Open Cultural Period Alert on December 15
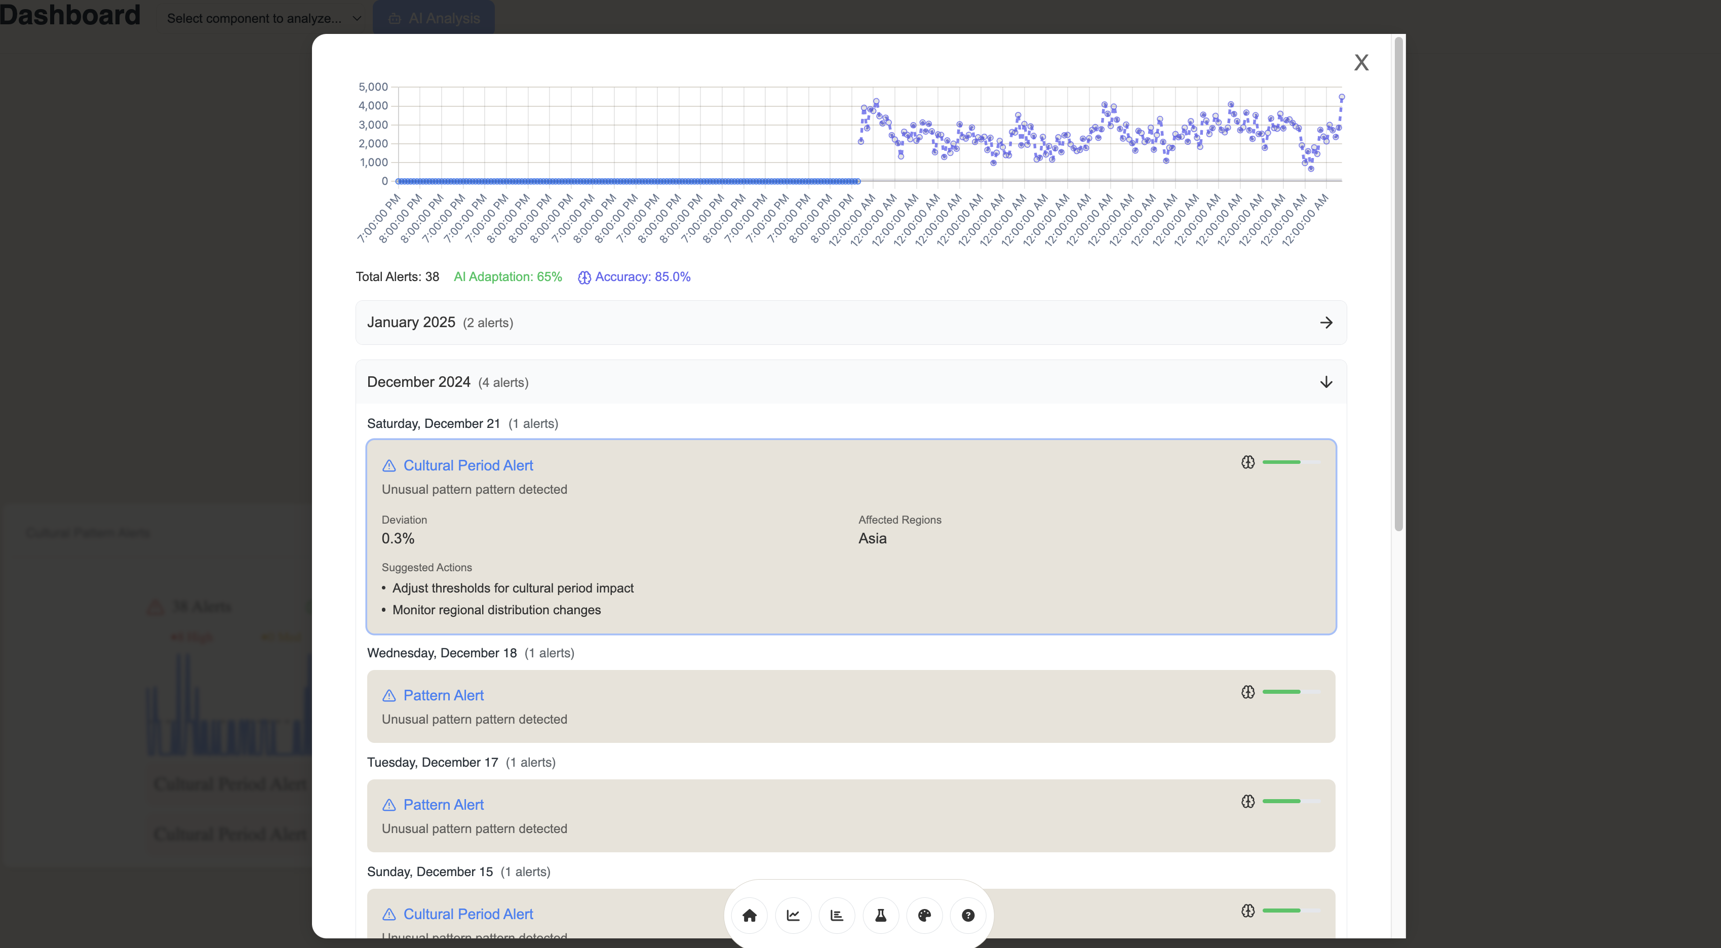This screenshot has height=948, width=1721. pyautogui.click(x=467, y=914)
